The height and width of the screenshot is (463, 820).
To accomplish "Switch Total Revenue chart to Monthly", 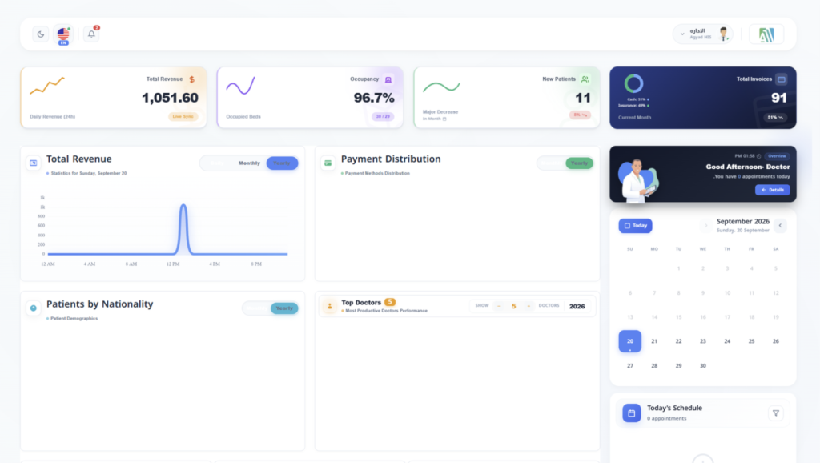I will click(249, 163).
